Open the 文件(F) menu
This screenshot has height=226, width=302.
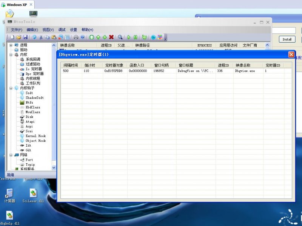pos(17,30)
